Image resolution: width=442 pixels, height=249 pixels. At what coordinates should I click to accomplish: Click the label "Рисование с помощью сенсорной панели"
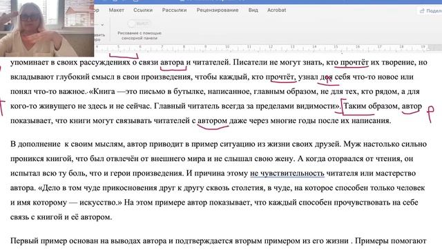[x=140, y=35]
